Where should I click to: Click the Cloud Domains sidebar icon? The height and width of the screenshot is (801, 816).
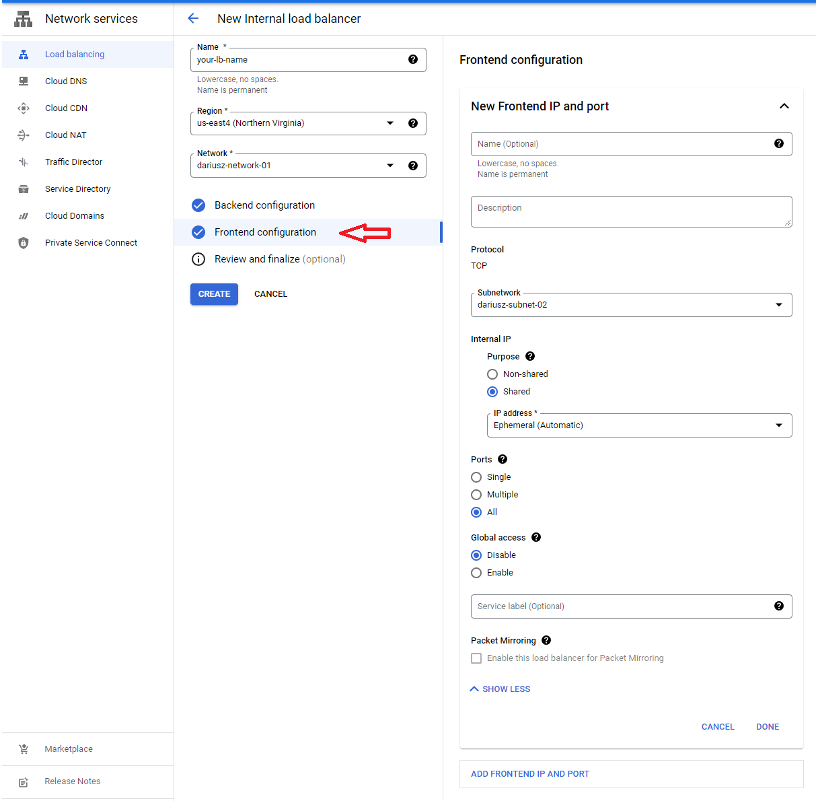pos(24,216)
